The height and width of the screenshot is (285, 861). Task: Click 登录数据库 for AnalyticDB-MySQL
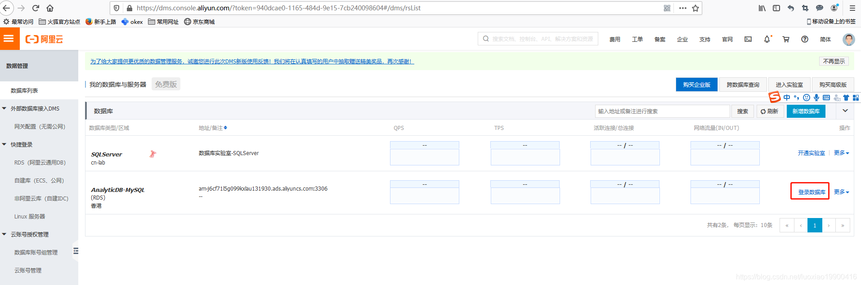coord(812,192)
